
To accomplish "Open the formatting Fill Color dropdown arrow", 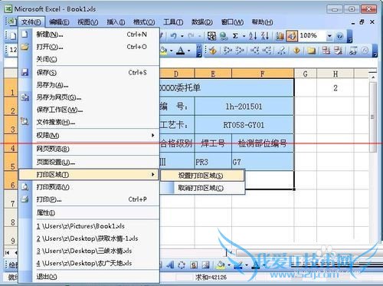I will pyautogui.click(x=171, y=51).
